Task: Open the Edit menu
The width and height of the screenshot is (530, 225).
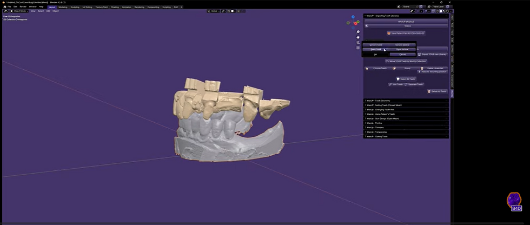Action: (16, 6)
